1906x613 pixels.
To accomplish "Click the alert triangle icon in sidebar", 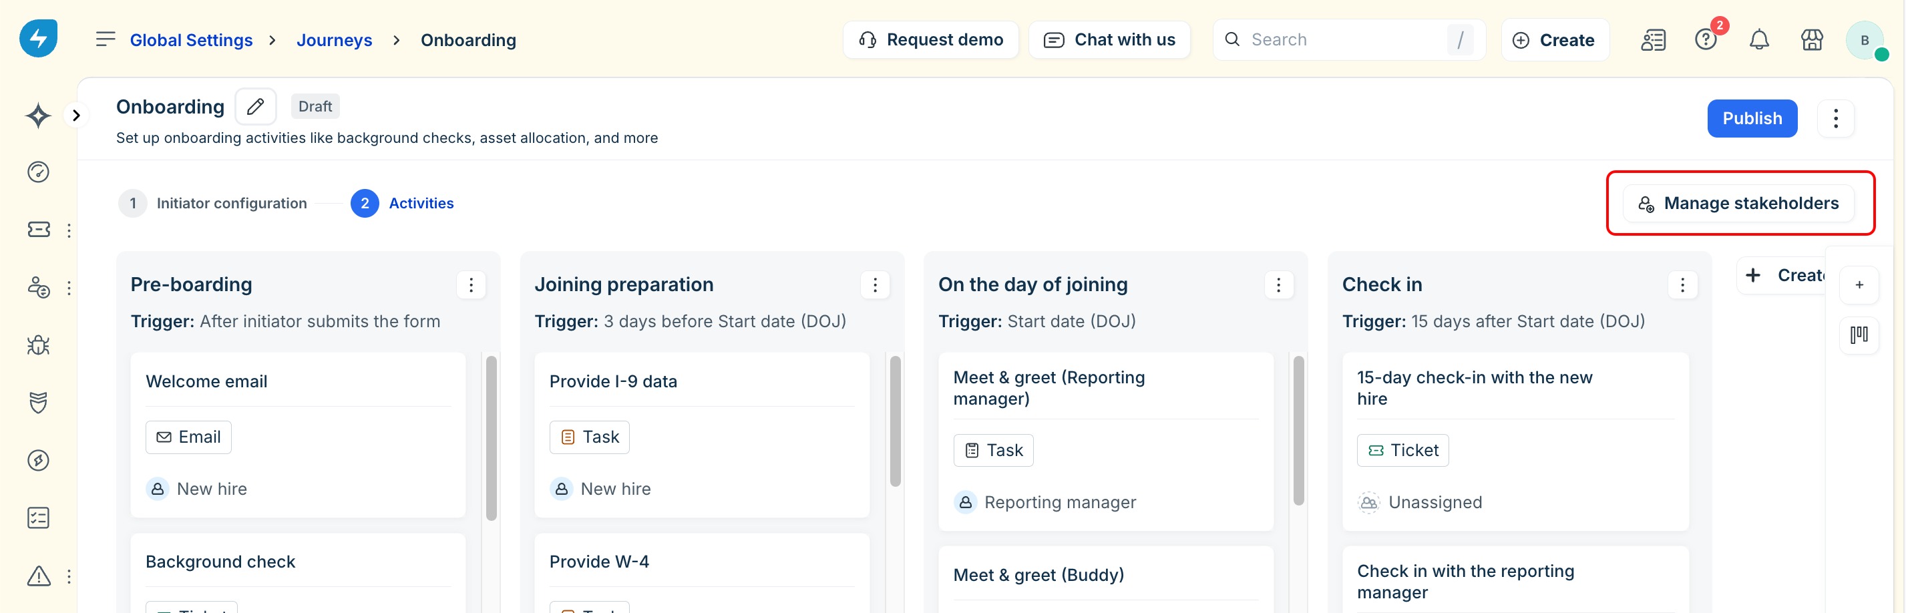I will pos(39,576).
